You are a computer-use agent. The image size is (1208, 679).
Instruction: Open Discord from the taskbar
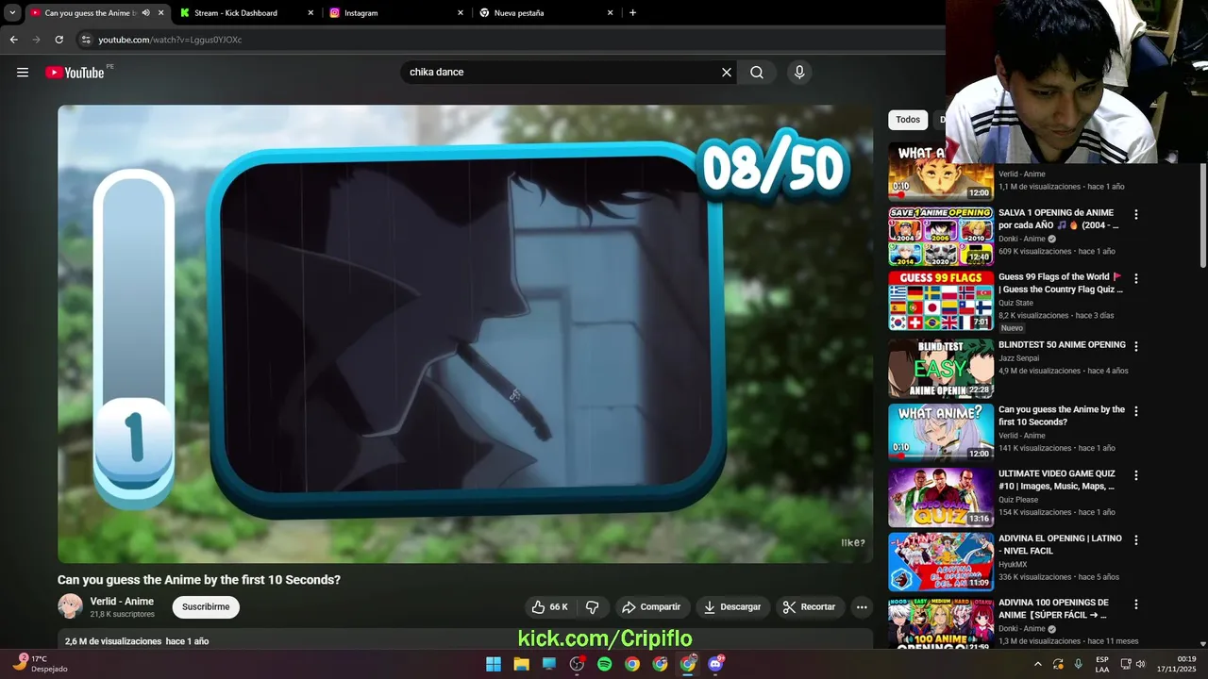coord(715,664)
